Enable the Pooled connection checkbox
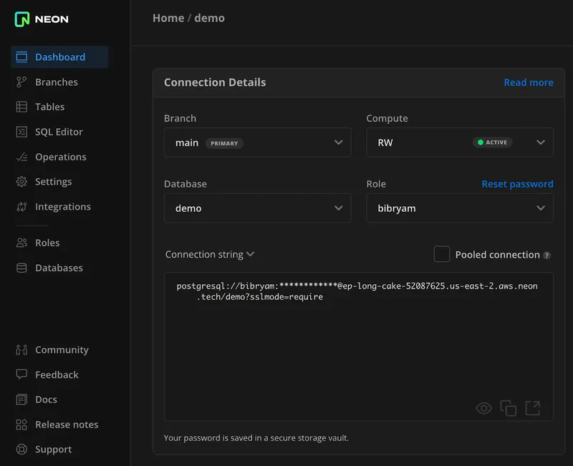The height and width of the screenshot is (466, 573). click(x=442, y=254)
